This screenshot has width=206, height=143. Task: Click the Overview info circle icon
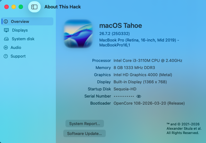click(6, 21)
